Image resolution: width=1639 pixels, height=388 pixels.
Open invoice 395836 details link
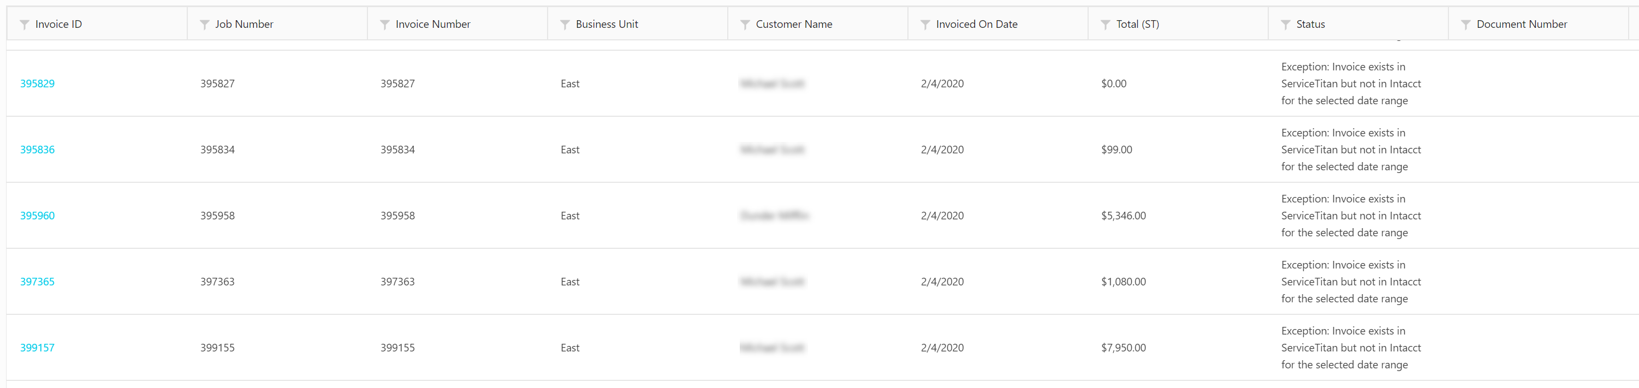coord(37,150)
